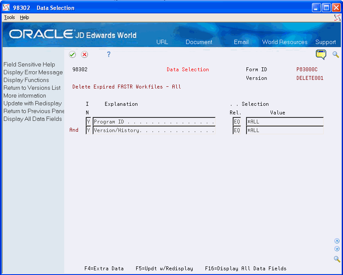Image resolution: width=343 pixels, height=275 pixels.
Task: Choose Update with Redisplay
Action: (x=33, y=103)
